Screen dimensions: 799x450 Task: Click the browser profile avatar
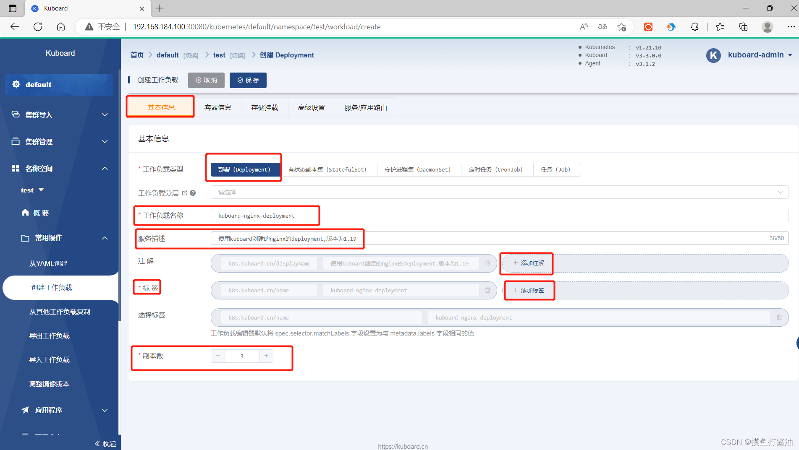(768, 27)
